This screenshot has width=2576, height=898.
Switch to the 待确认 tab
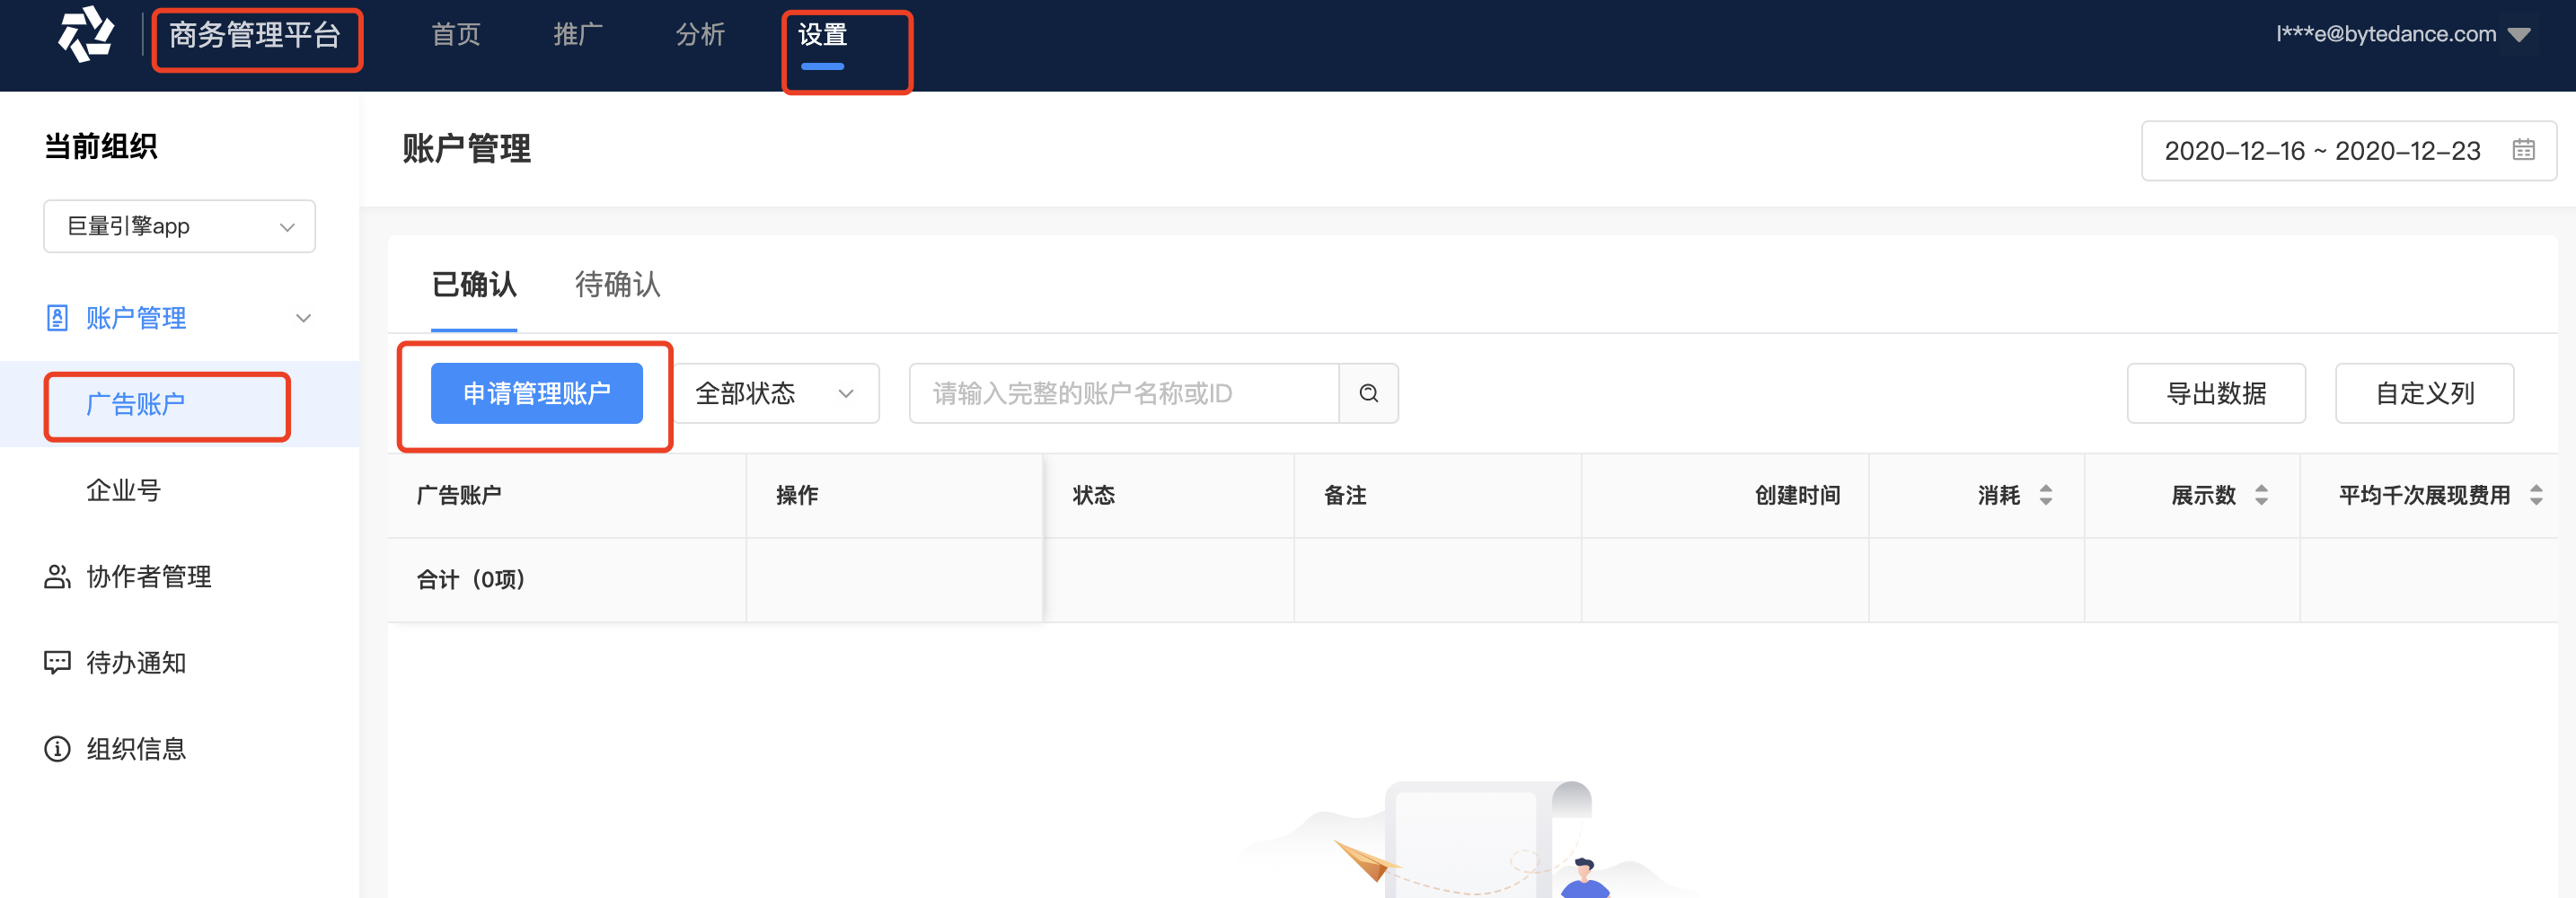pyautogui.click(x=617, y=285)
